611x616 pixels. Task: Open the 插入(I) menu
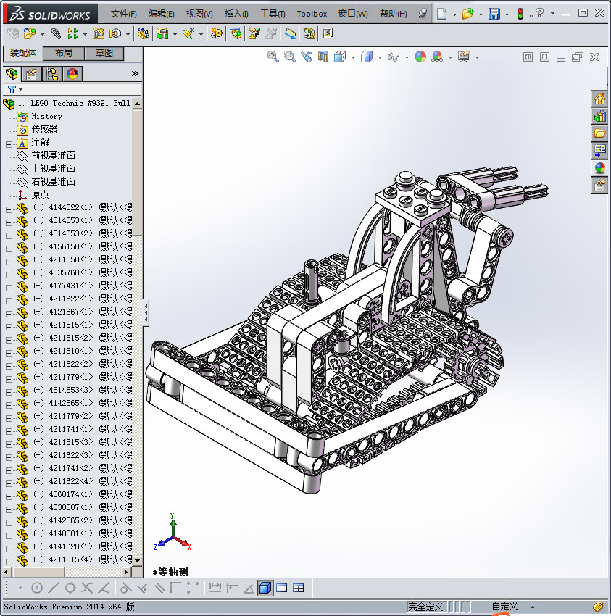236,14
